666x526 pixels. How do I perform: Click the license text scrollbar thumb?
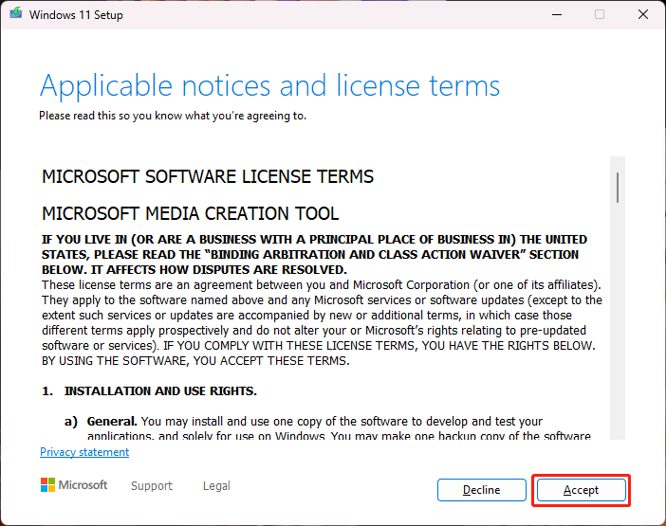(618, 187)
